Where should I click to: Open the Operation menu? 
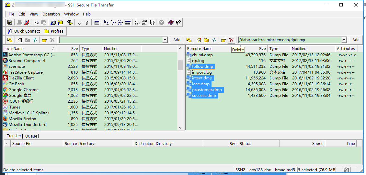click(x=51, y=14)
